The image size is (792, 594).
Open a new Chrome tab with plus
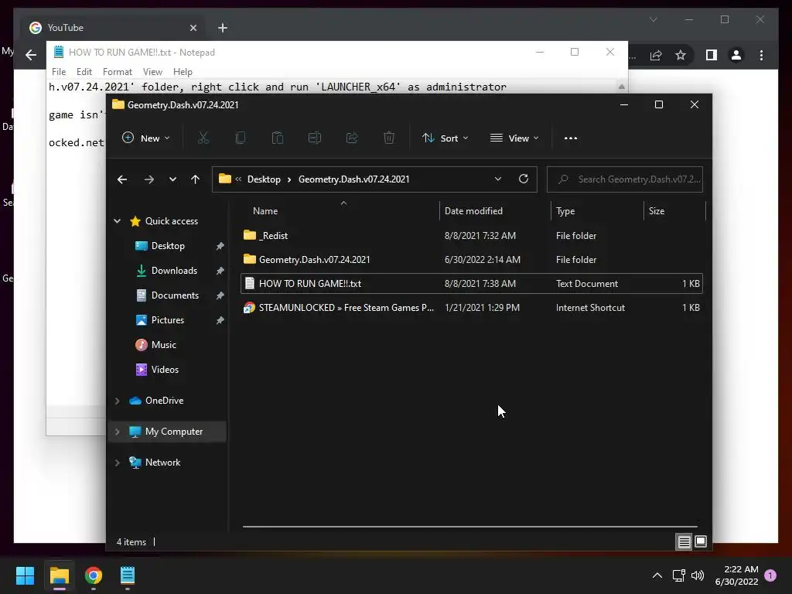point(223,28)
